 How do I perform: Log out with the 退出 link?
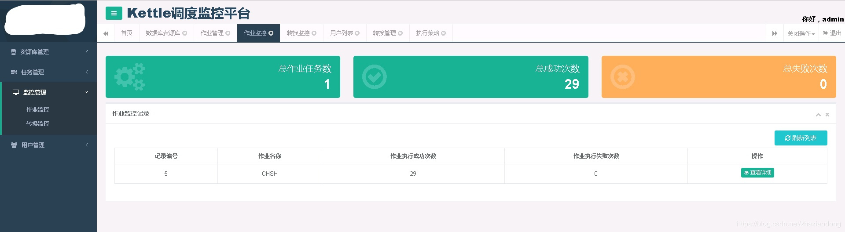click(x=832, y=33)
